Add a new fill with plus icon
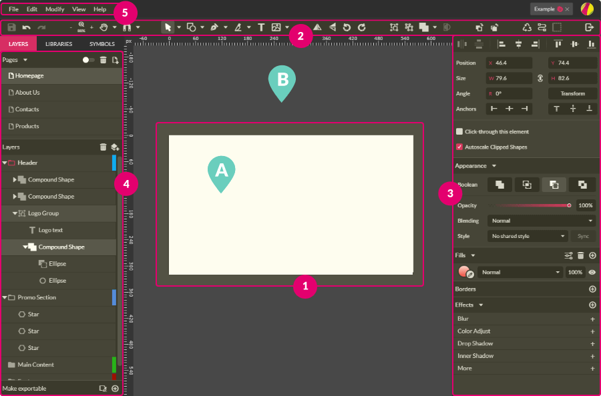Viewport: 601px width, 396px height. coord(592,255)
